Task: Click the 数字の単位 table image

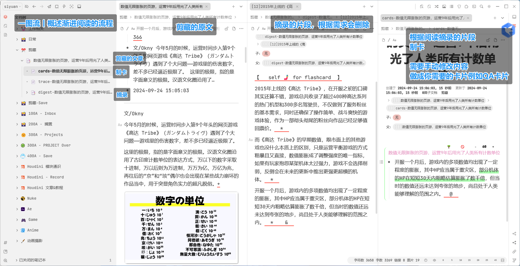Action: 181,228
